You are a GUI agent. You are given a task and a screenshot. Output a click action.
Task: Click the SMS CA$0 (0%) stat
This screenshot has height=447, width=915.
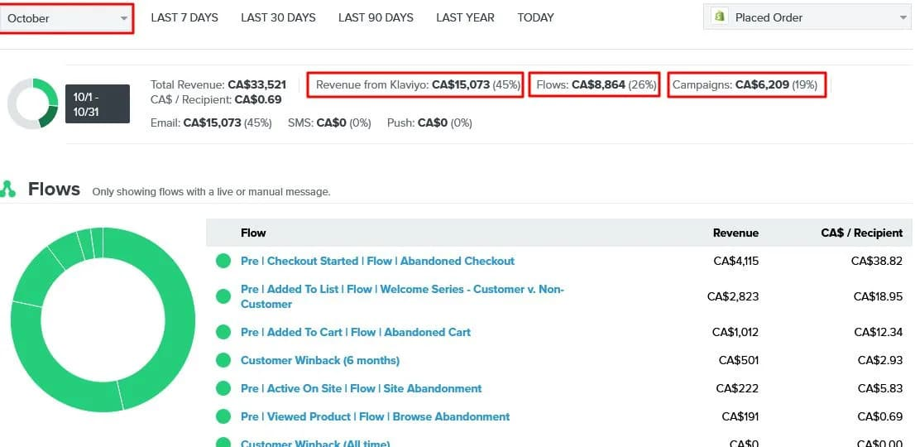click(330, 123)
